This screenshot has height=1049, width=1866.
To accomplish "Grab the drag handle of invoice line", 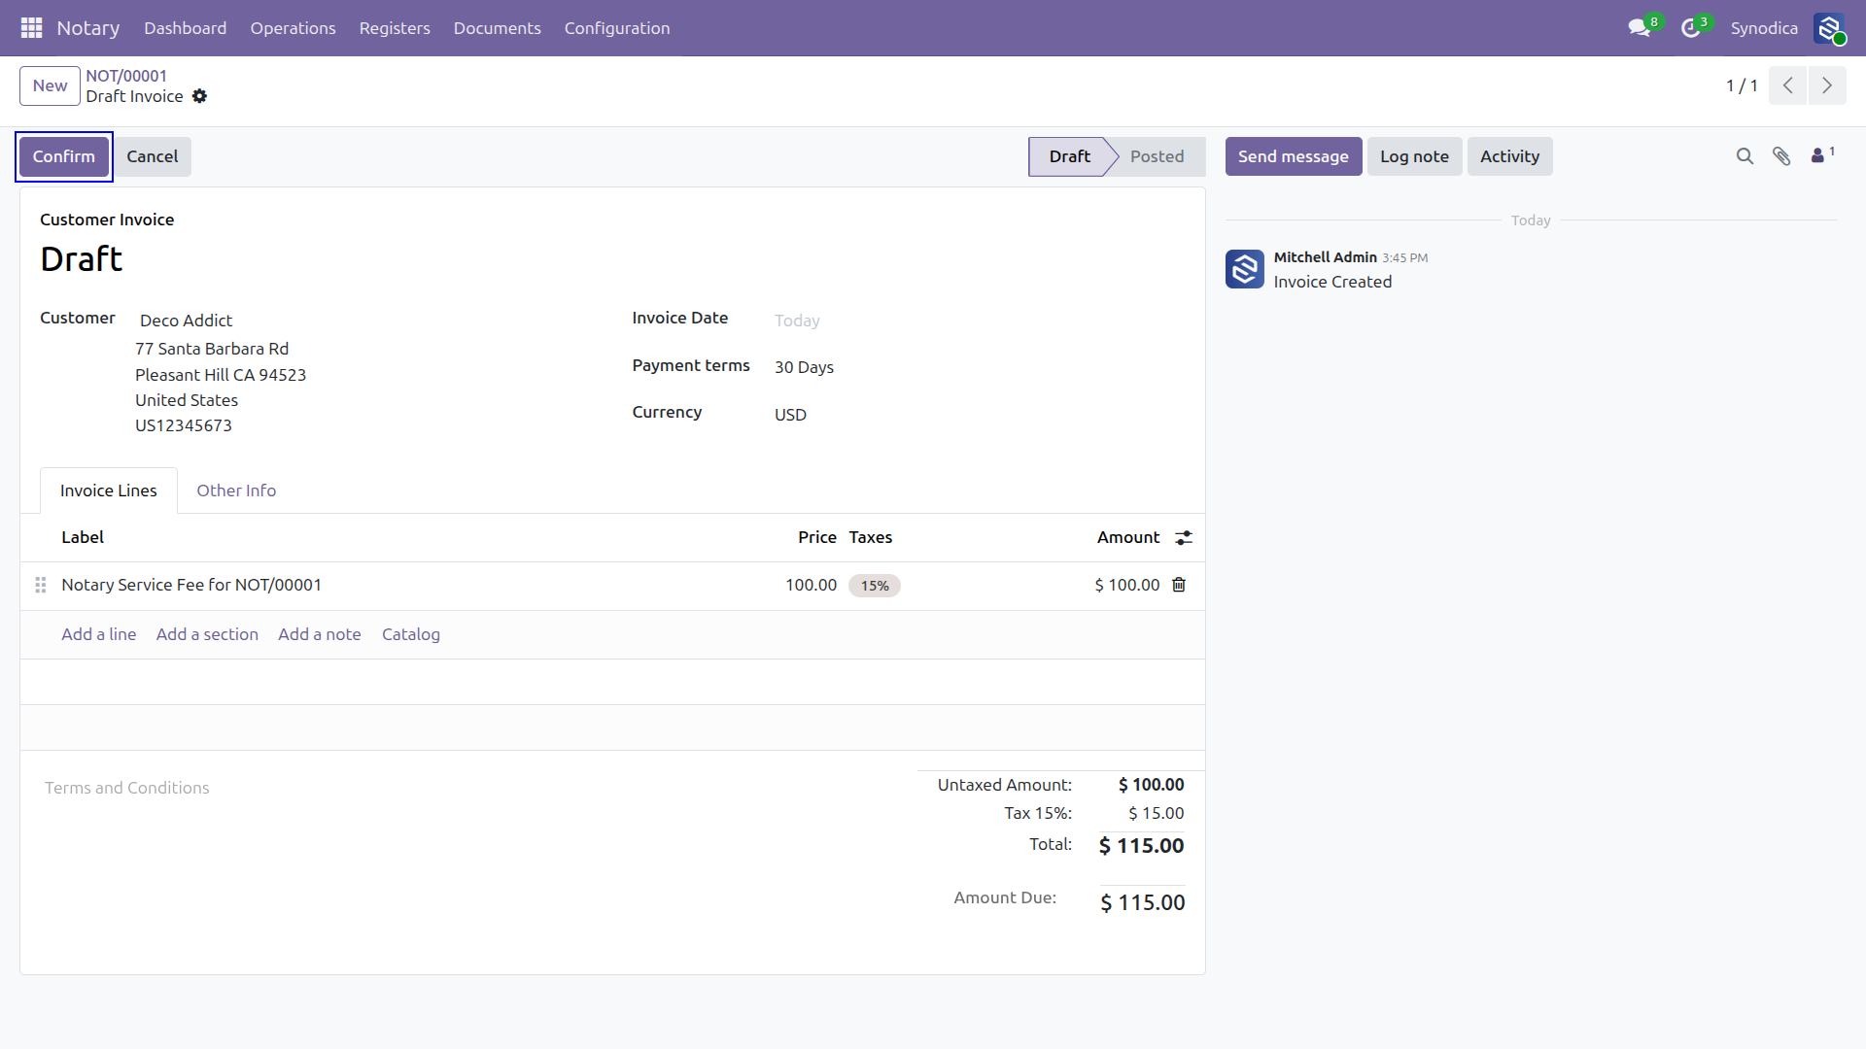I will 41,585.
